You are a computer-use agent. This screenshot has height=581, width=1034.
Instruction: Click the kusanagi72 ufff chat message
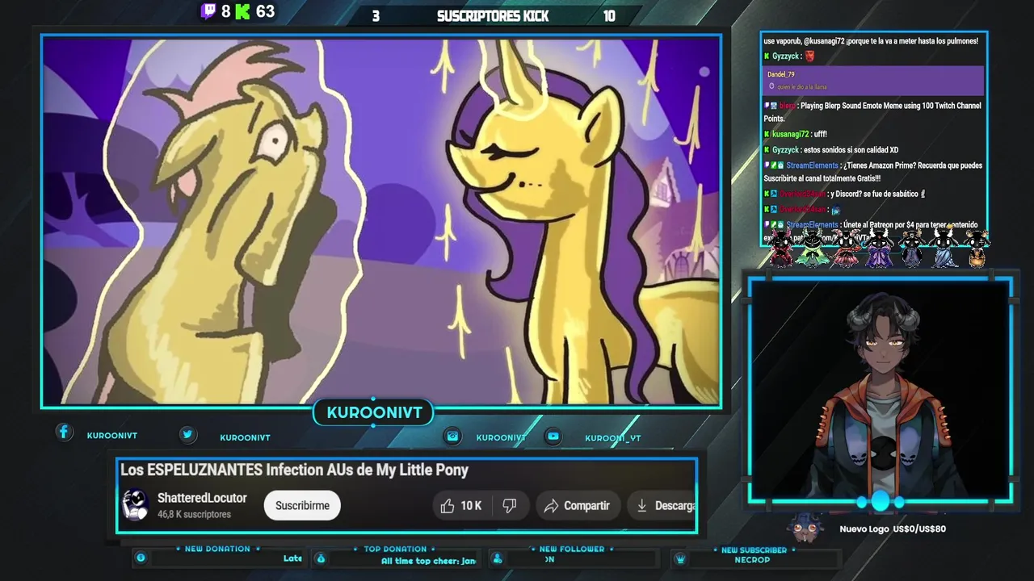(x=795, y=134)
